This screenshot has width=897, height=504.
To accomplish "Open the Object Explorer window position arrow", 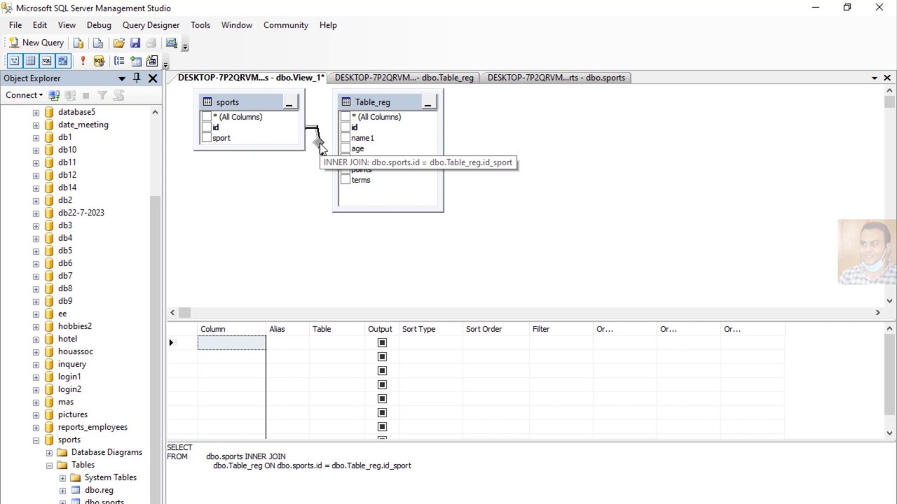I will (122, 78).
